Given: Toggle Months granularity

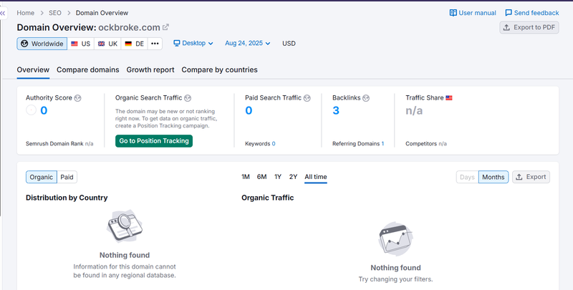Looking at the screenshot, I should tap(493, 177).
